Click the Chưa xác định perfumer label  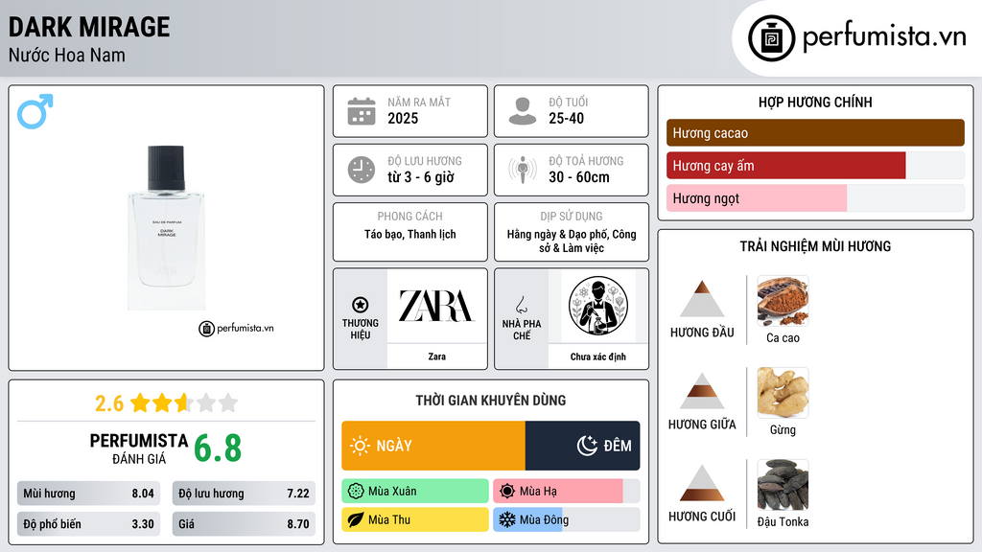pyautogui.click(x=598, y=356)
